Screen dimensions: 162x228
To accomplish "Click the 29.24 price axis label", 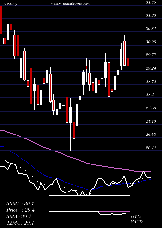I will 151,68.
